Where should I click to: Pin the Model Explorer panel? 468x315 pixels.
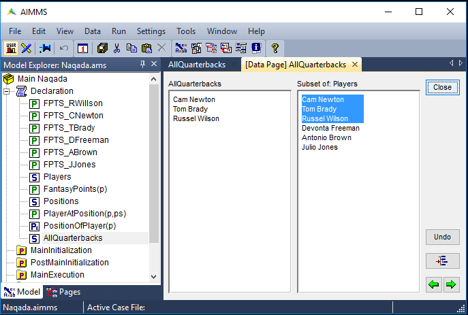coord(142,64)
